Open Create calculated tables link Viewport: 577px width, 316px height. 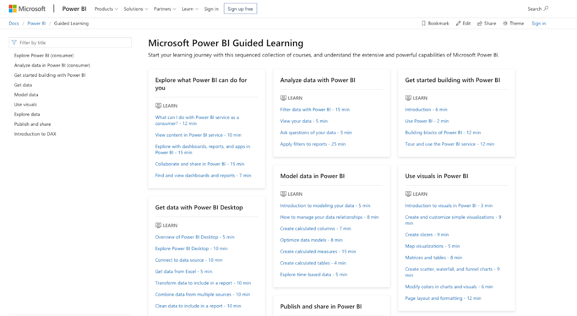(313, 263)
